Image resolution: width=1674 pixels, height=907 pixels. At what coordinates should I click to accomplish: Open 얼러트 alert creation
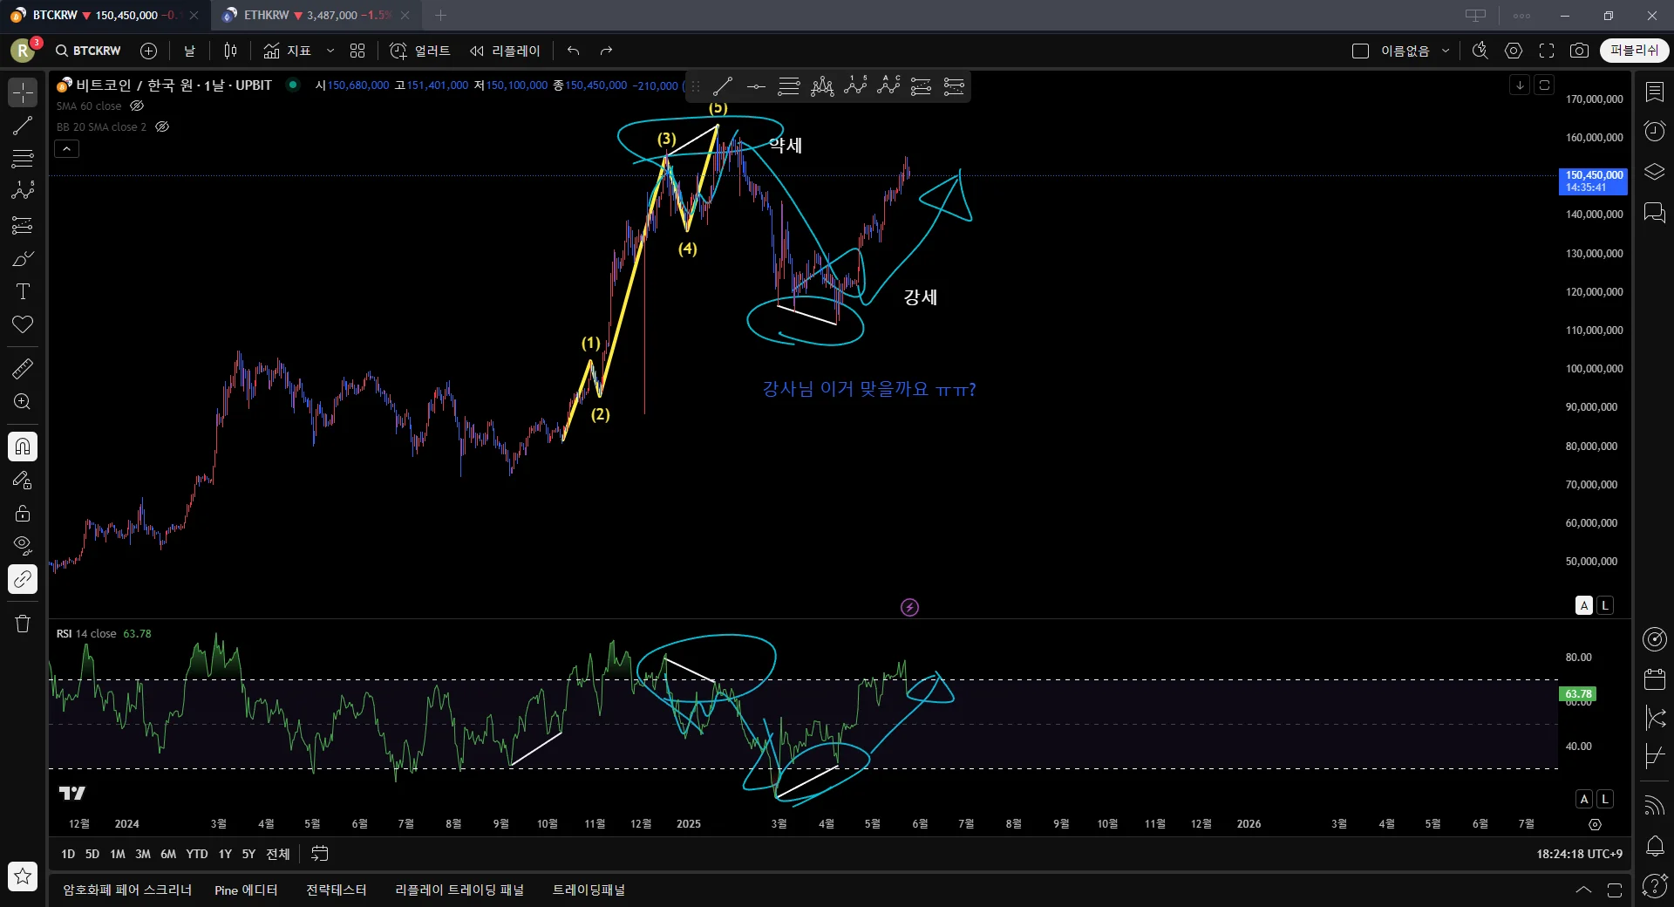click(x=420, y=51)
